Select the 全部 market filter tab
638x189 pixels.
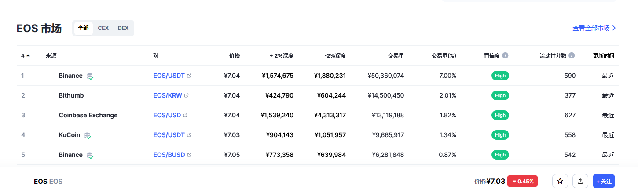[83, 28]
